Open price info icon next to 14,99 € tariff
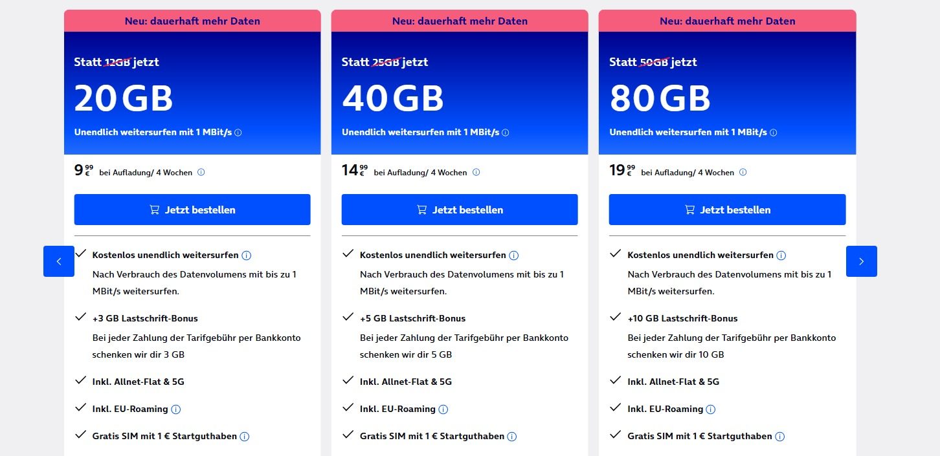 pyautogui.click(x=476, y=173)
